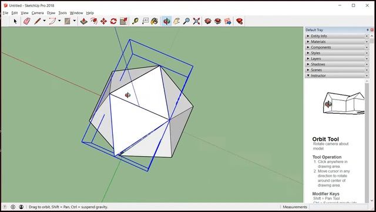Close the Layers panel
The height and width of the screenshot is (212, 376).
point(367,59)
